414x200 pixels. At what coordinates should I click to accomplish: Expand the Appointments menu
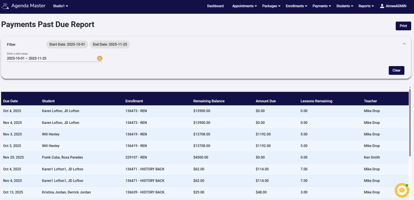coord(245,6)
